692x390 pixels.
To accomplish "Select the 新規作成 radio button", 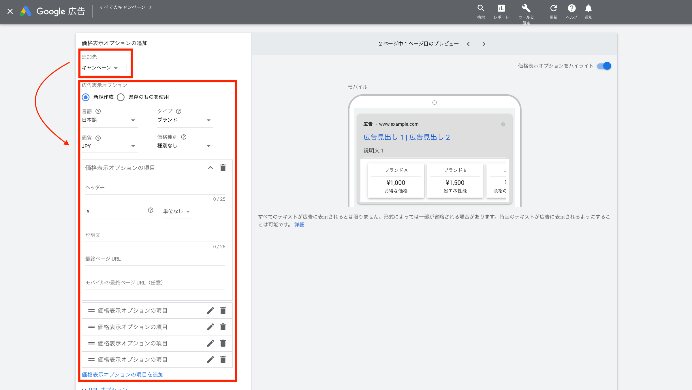I will click(86, 97).
